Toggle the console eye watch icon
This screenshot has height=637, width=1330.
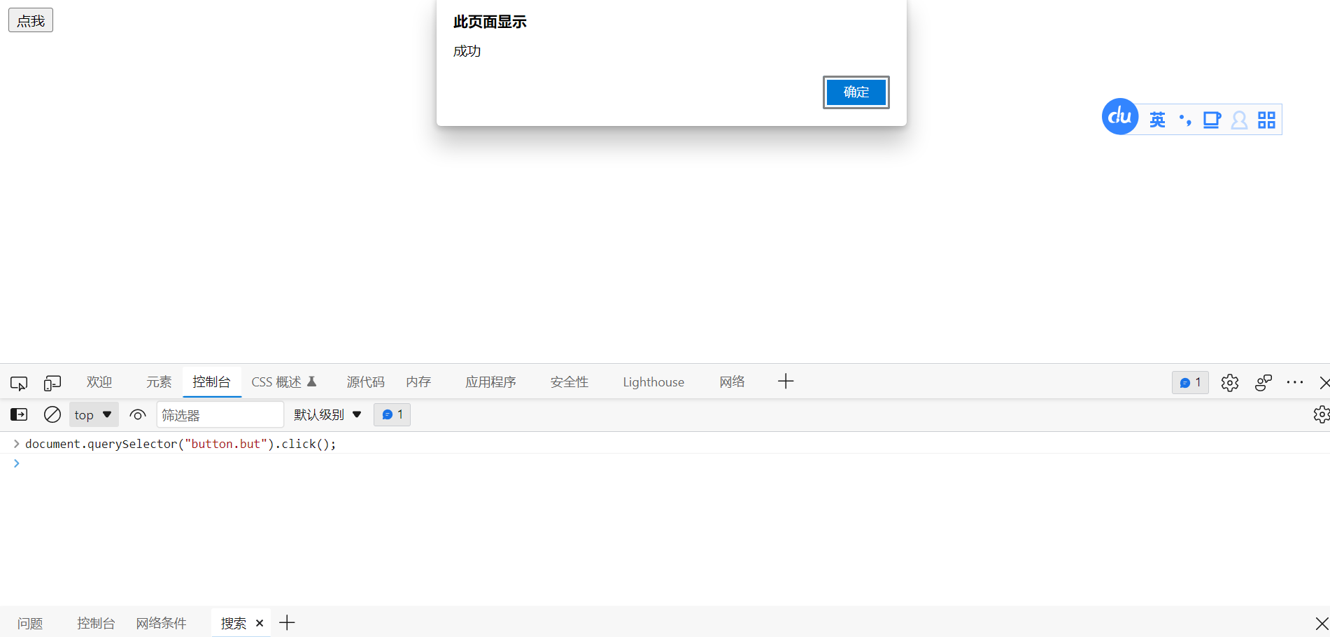coord(137,414)
